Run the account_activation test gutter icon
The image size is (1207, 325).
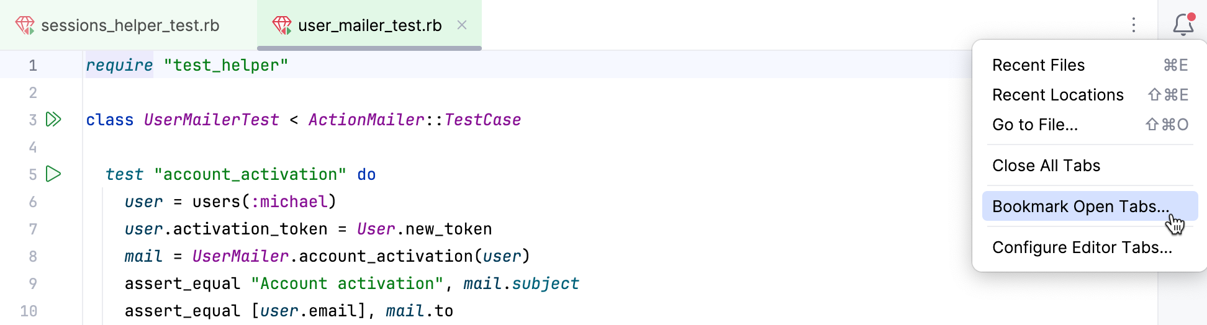(x=54, y=174)
